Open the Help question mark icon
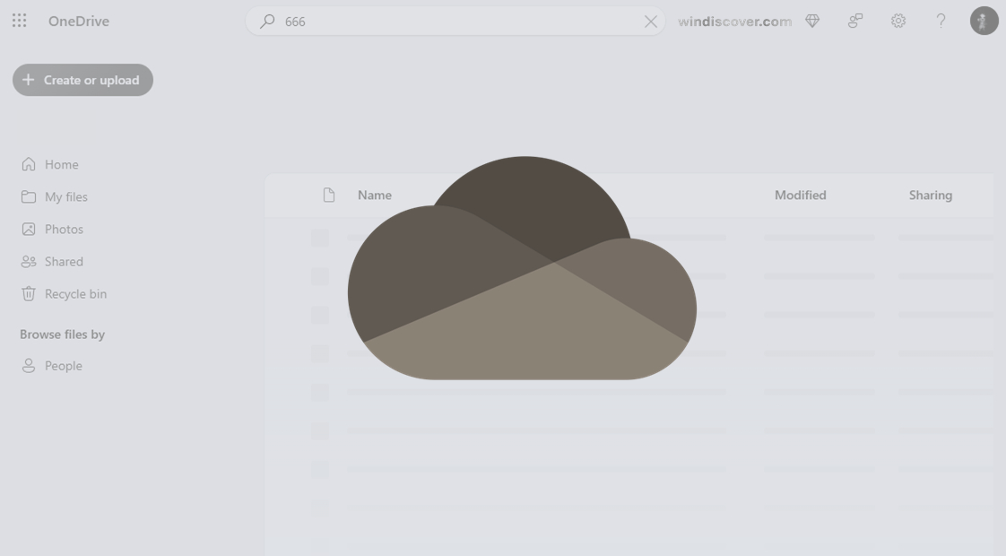This screenshot has width=1006, height=556. click(941, 22)
